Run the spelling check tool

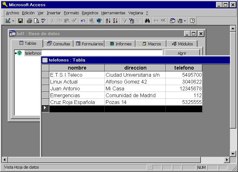click(x=43, y=21)
